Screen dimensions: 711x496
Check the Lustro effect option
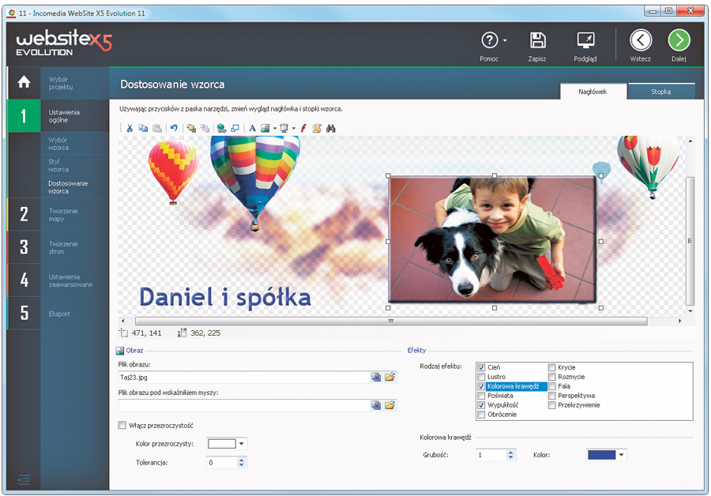click(481, 377)
